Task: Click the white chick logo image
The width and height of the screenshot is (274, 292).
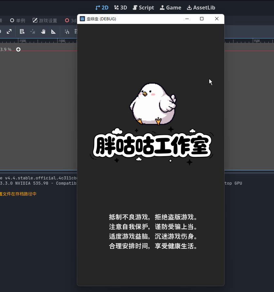Action: pyautogui.click(x=152, y=104)
